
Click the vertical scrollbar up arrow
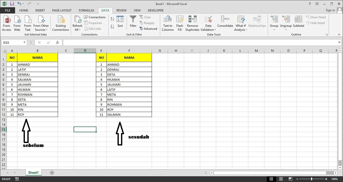pos(340,50)
